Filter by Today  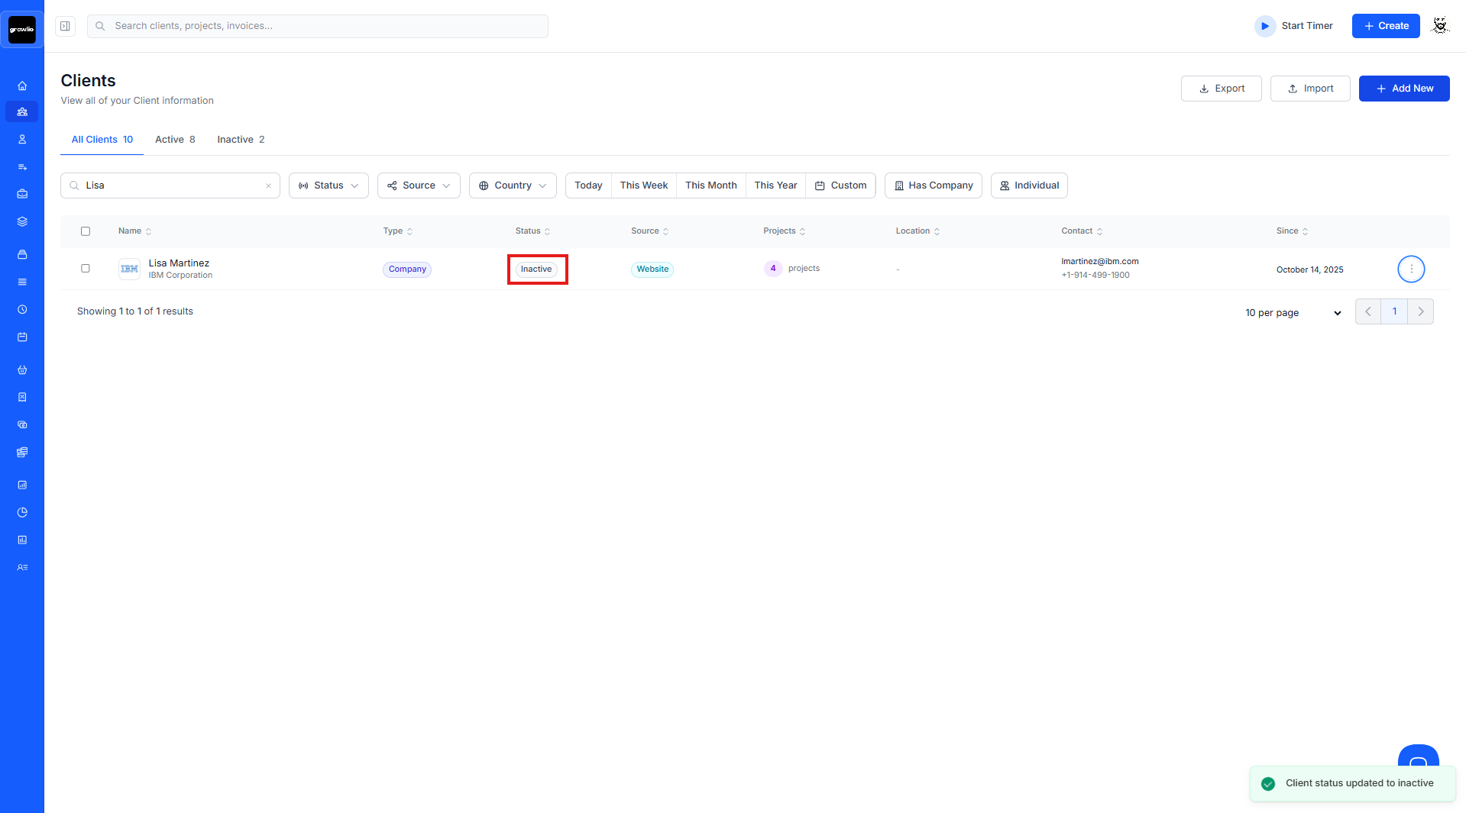588,186
